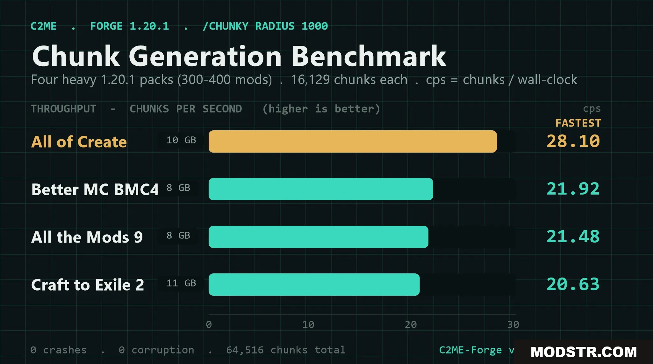Click the axis tick labeled 0

[x=209, y=325]
